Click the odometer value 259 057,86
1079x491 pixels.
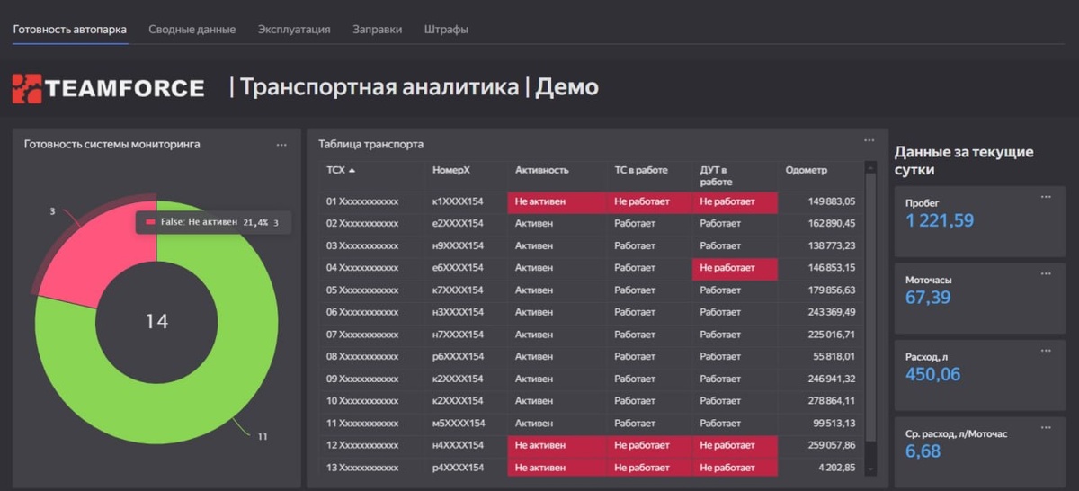click(832, 445)
